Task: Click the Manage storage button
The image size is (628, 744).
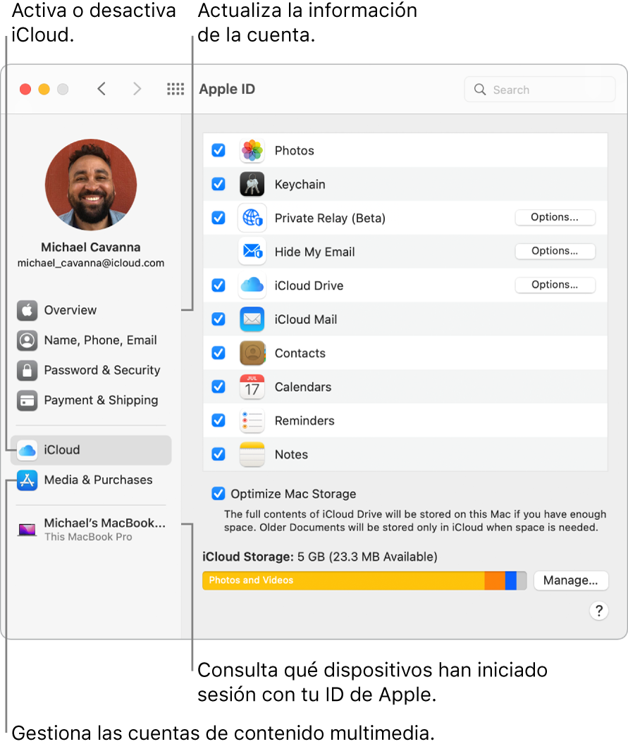Action: pyautogui.click(x=571, y=581)
